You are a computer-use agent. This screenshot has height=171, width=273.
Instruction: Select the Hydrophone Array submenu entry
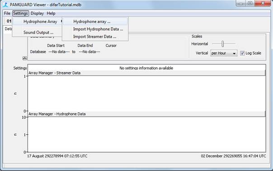coord(38,22)
